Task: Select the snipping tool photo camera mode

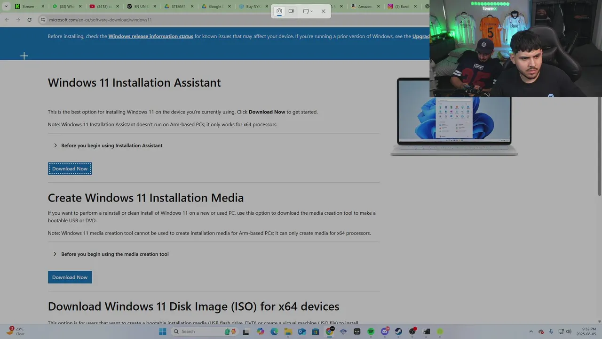Action: (x=279, y=11)
